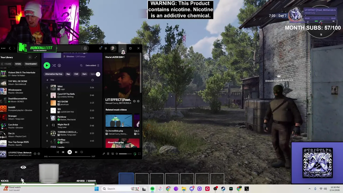Open the Windows Start menu
343x193 pixels.
[96, 189]
